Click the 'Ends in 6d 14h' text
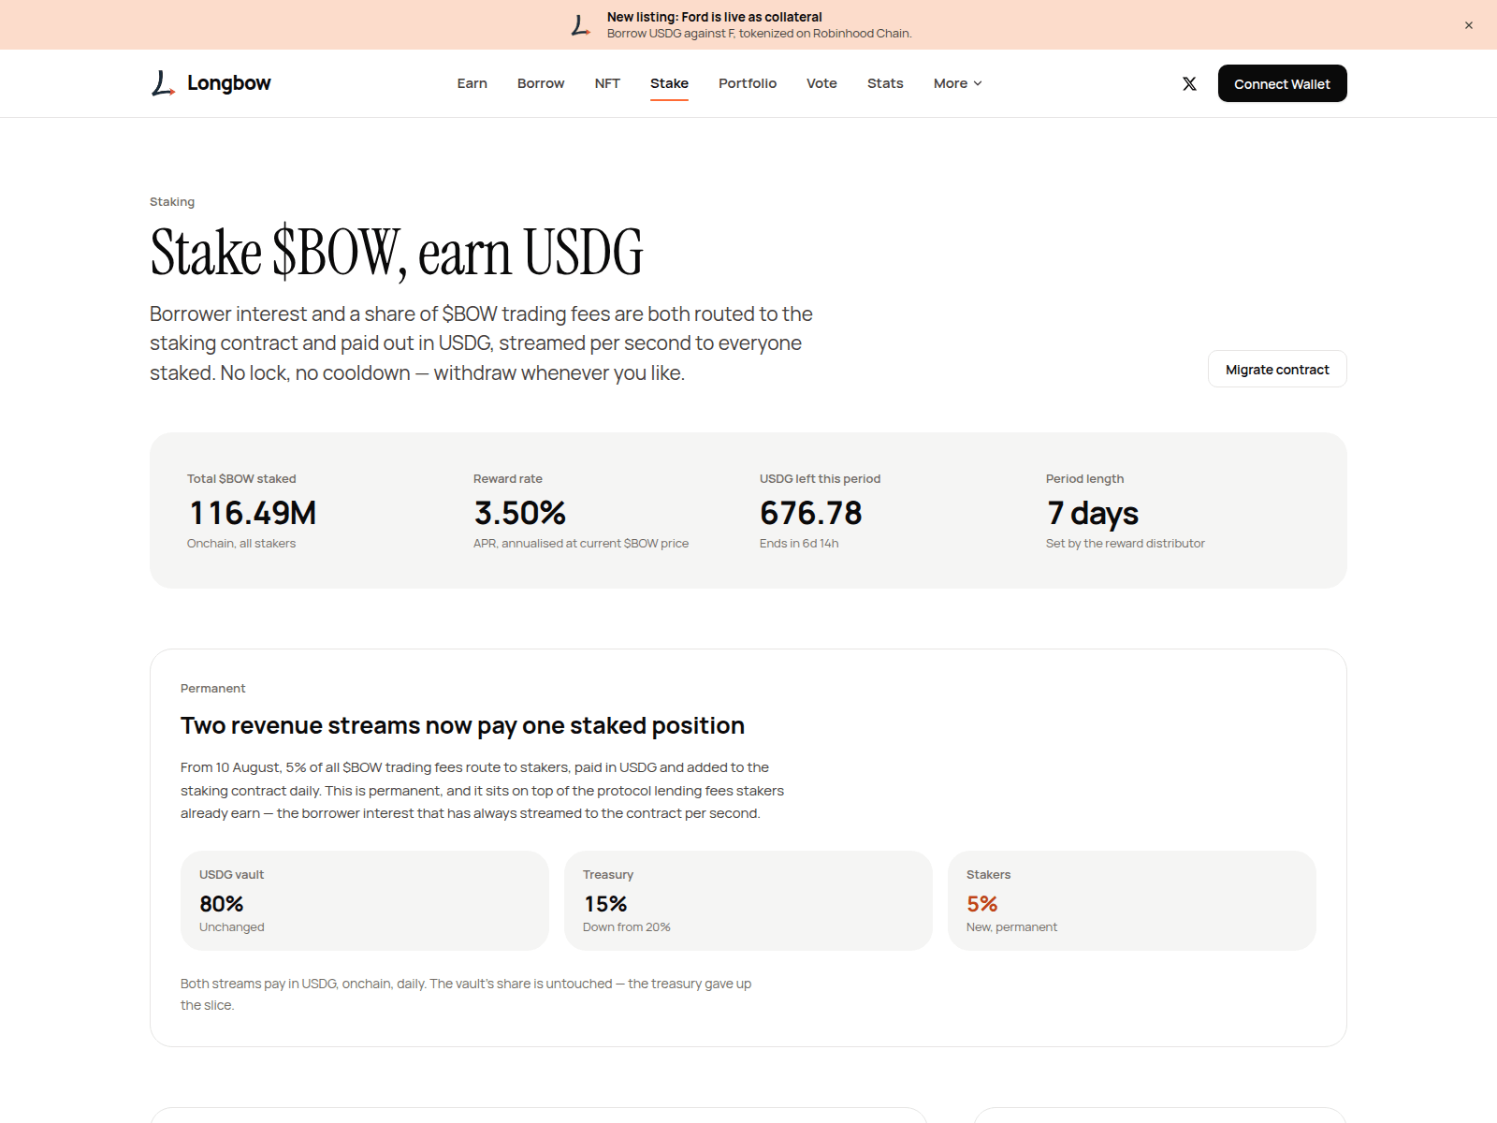Image resolution: width=1497 pixels, height=1123 pixels. click(799, 544)
